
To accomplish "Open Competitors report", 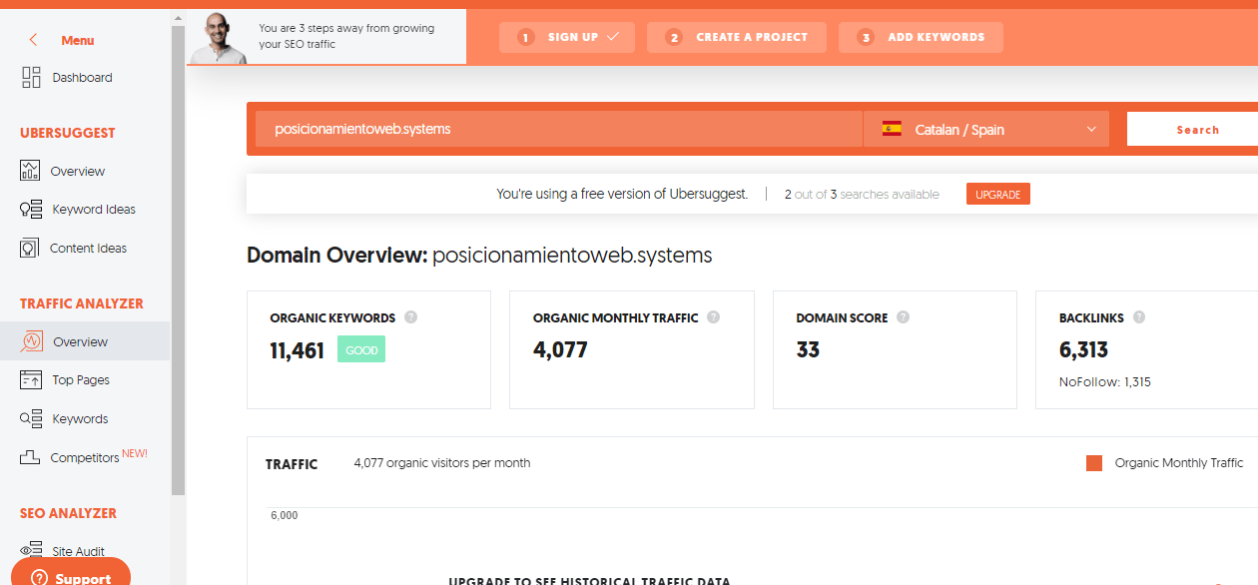I will coord(85,458).
